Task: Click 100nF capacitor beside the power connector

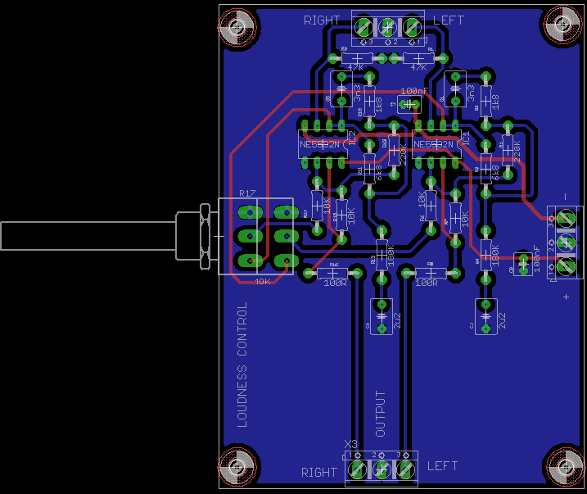Action: (523, 264)
